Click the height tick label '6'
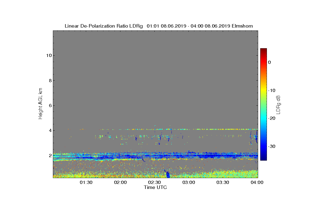319x212 pixels. tap(50, 105)
